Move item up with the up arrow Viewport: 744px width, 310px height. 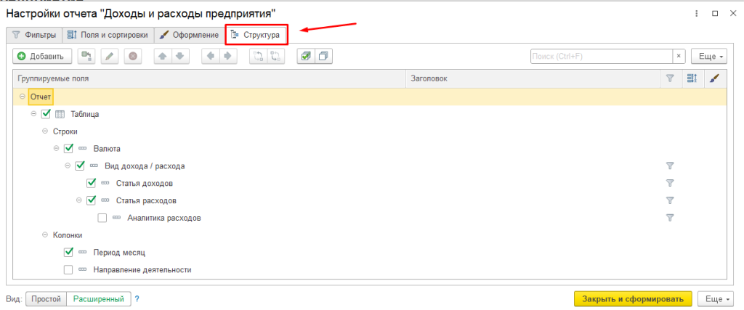pos(163,57)
